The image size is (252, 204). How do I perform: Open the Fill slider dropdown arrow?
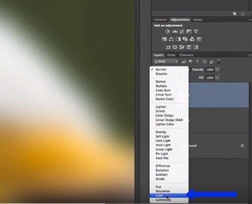click(217, 78)
